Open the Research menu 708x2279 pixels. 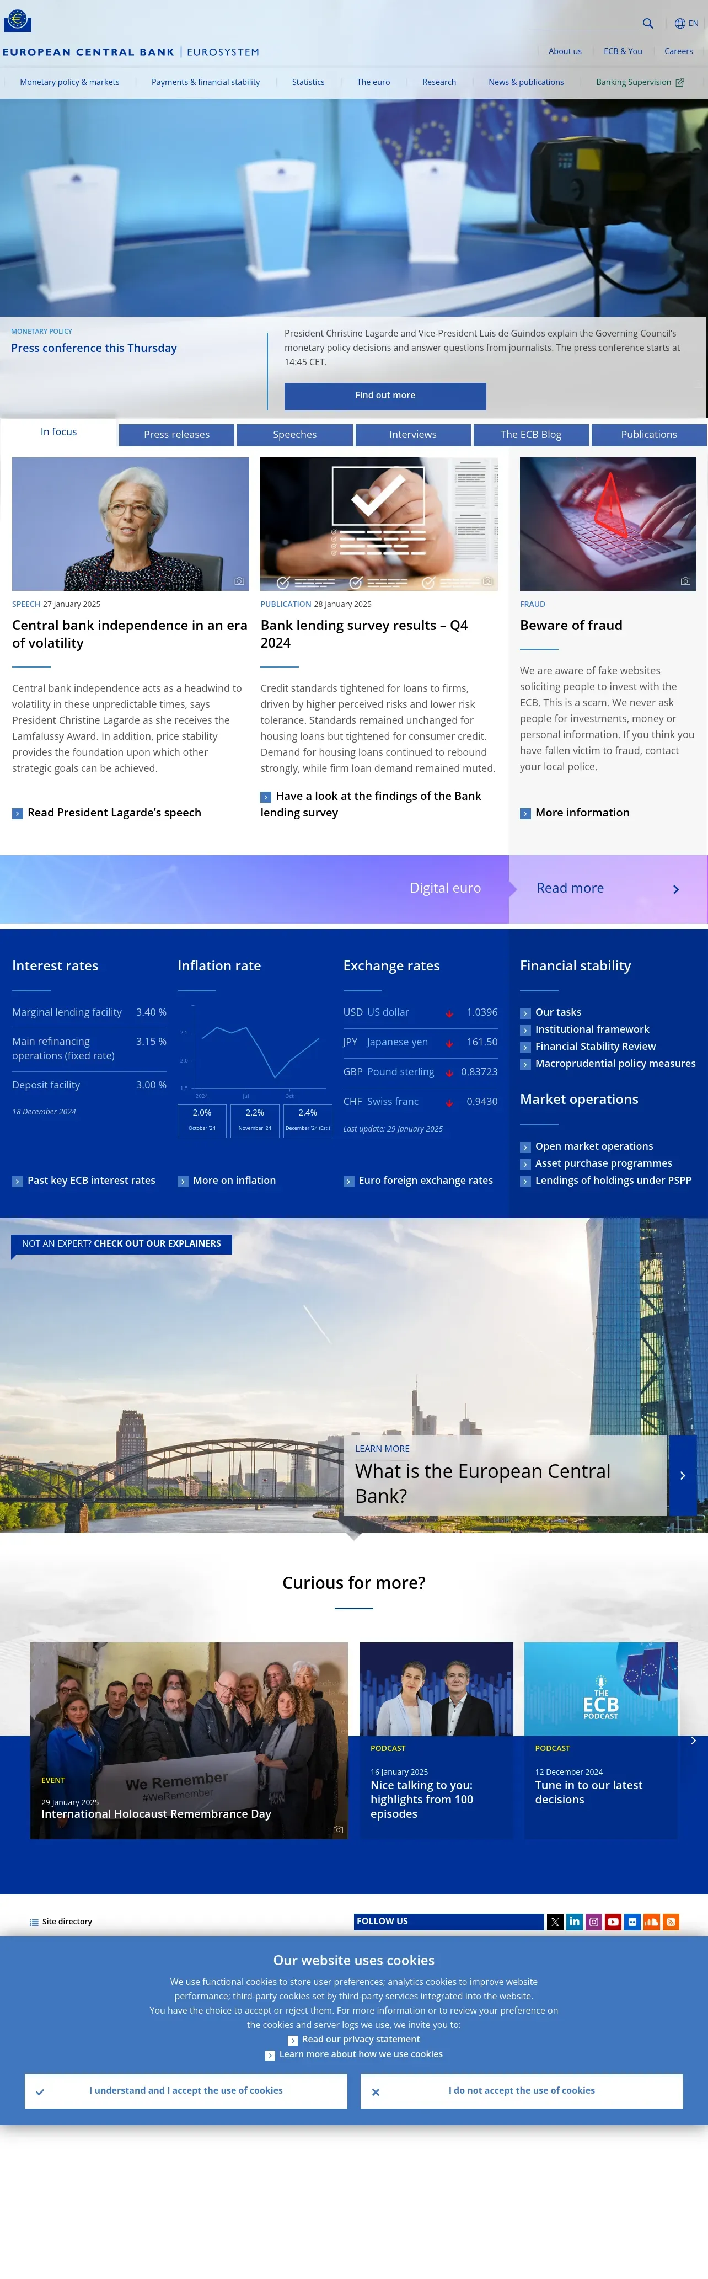439,82
